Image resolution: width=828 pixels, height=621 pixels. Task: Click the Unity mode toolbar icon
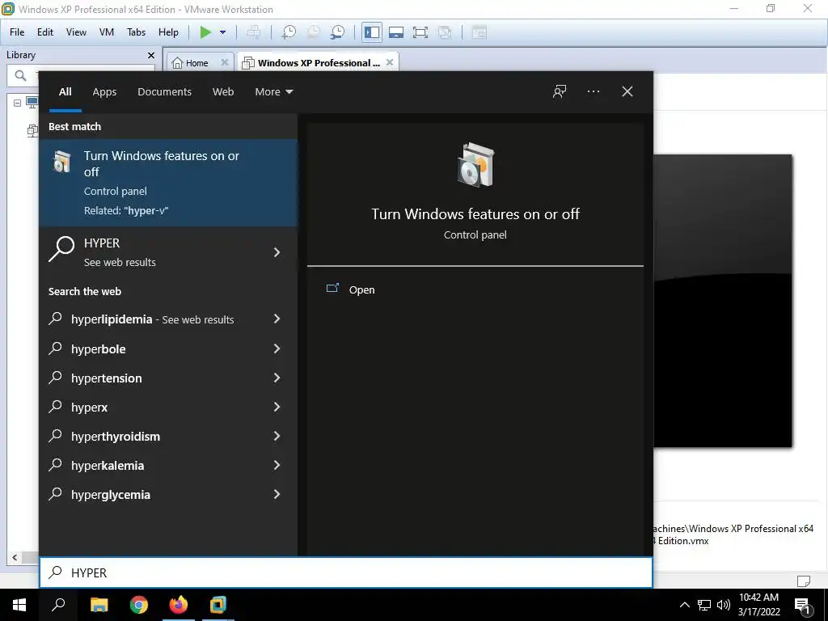(445, 32)
